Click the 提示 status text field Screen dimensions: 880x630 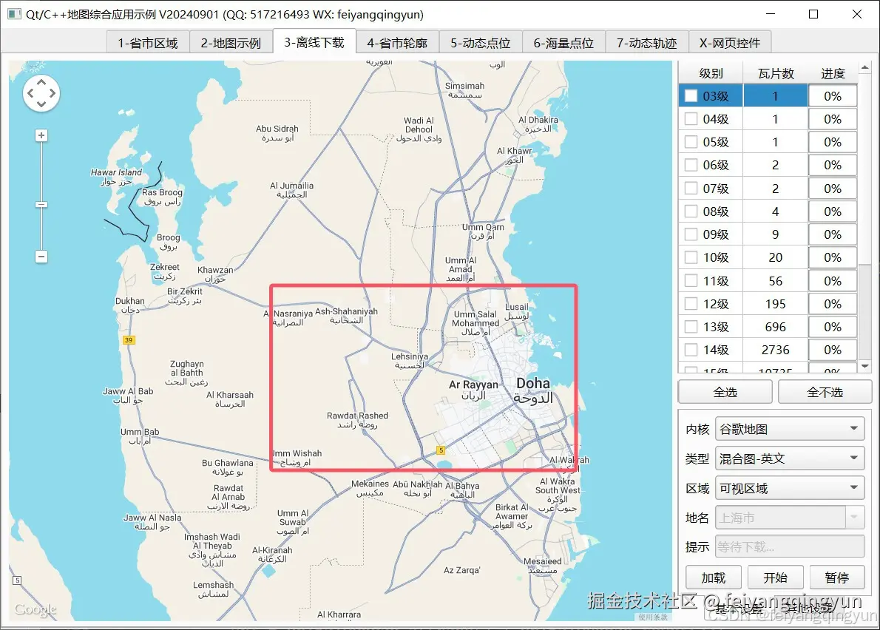point(790,546)
